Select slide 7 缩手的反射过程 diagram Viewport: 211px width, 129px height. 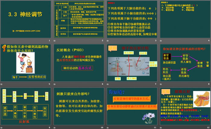(x=132, y=63)
